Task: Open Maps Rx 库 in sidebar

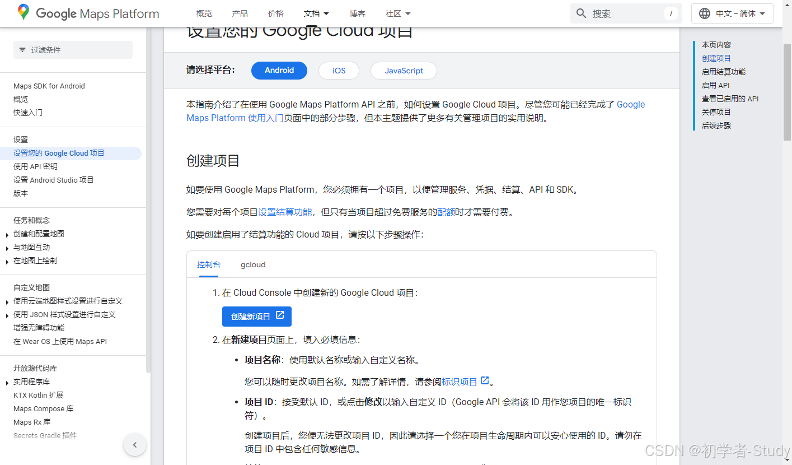Action: point(32,422)
